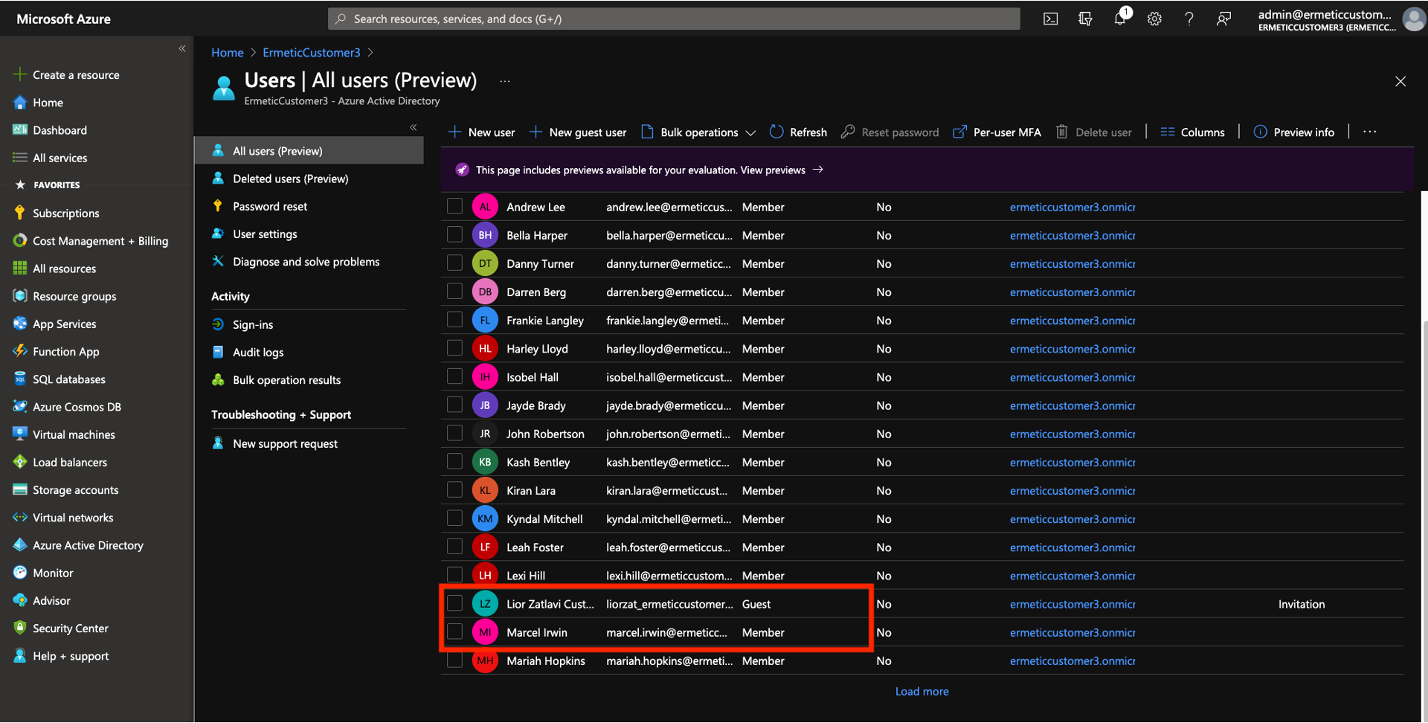Click the Azure Active Directory icon
This screenshot has width=1428, height=723.
pyautogui.click(x=20, y=545)
